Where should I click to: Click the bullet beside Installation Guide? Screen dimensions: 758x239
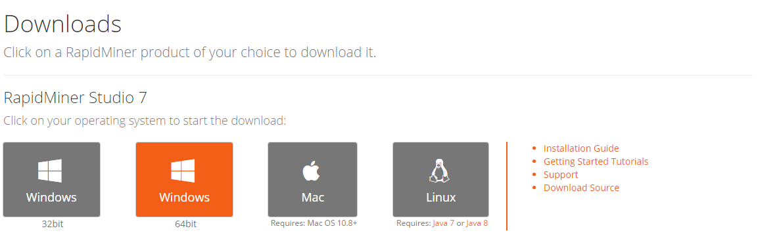tap(534, 148)
